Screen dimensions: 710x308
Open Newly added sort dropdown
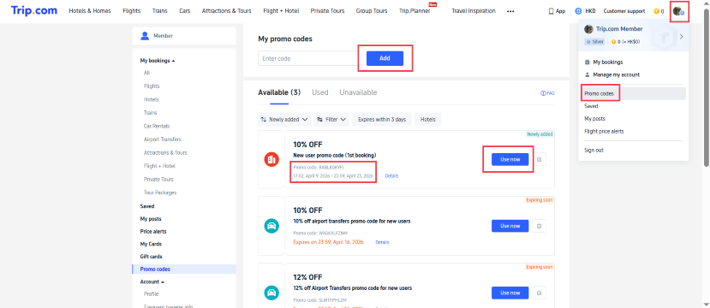coord(284,120)
